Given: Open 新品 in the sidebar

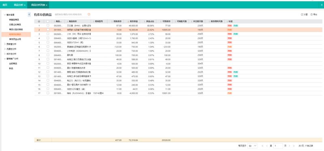Looking at the screenshot, I should click(11, 68).
